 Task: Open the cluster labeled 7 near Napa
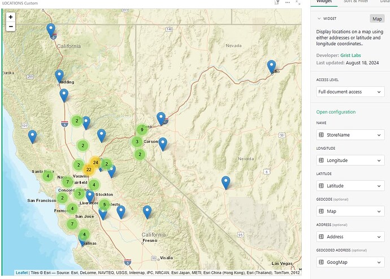click(67, 182)
